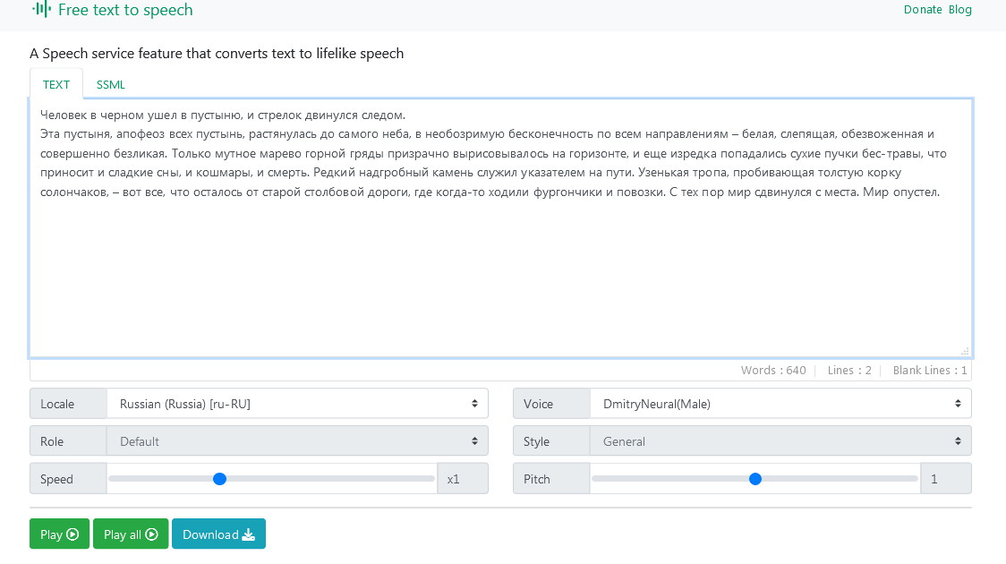The height and width of the screenshot is (564, 1006).
Task: Click the Voice label
Action: 551,404
